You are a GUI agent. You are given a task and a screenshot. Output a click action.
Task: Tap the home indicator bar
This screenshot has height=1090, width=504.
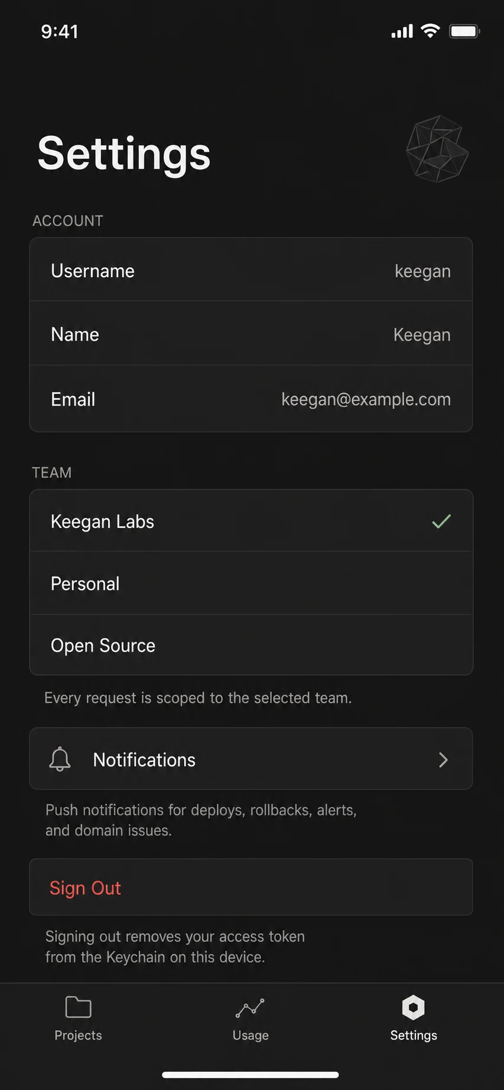(251, 1075)
